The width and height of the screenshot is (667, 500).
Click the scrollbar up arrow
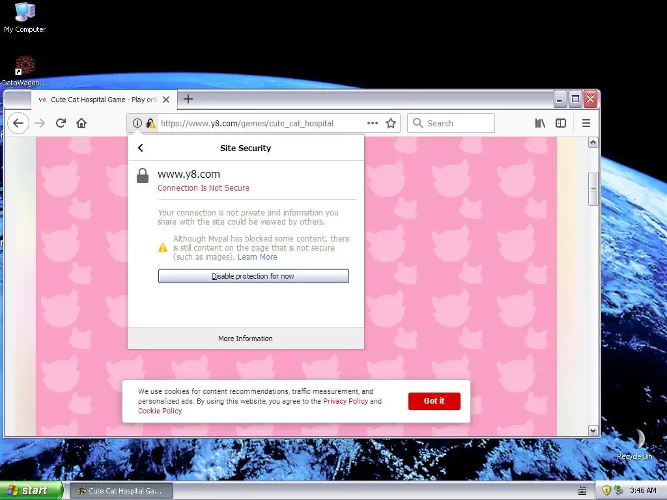[x=593, y=143]
